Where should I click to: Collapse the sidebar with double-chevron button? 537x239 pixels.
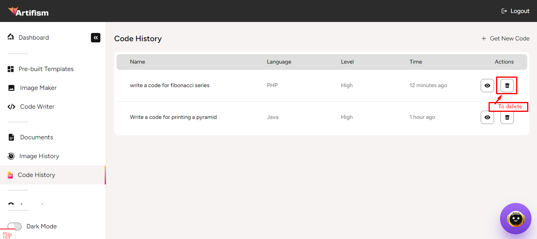point(96,38)
